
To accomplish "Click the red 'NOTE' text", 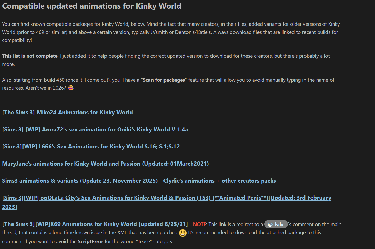I will (200, 224).
